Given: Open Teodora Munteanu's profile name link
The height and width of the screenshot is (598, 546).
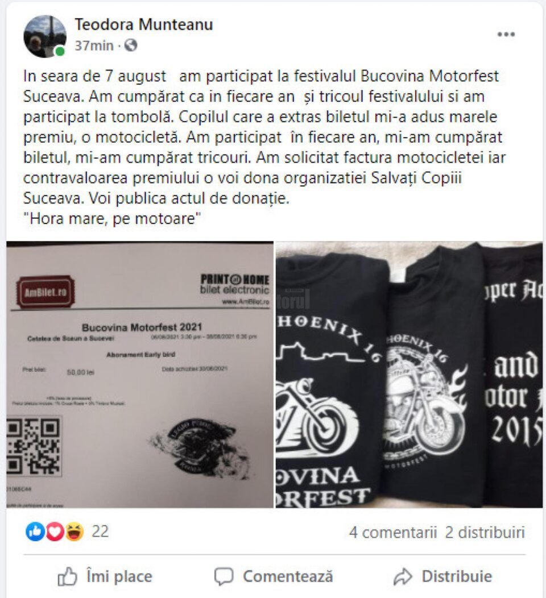Looking at the screenshot, I should click(x=144, y=24).
